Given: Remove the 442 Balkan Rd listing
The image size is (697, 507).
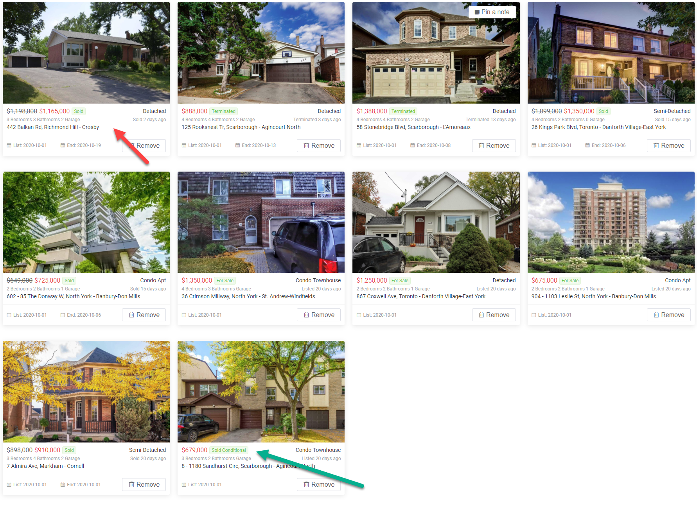Looking at the screenshot, I should (x=144, y=145).
